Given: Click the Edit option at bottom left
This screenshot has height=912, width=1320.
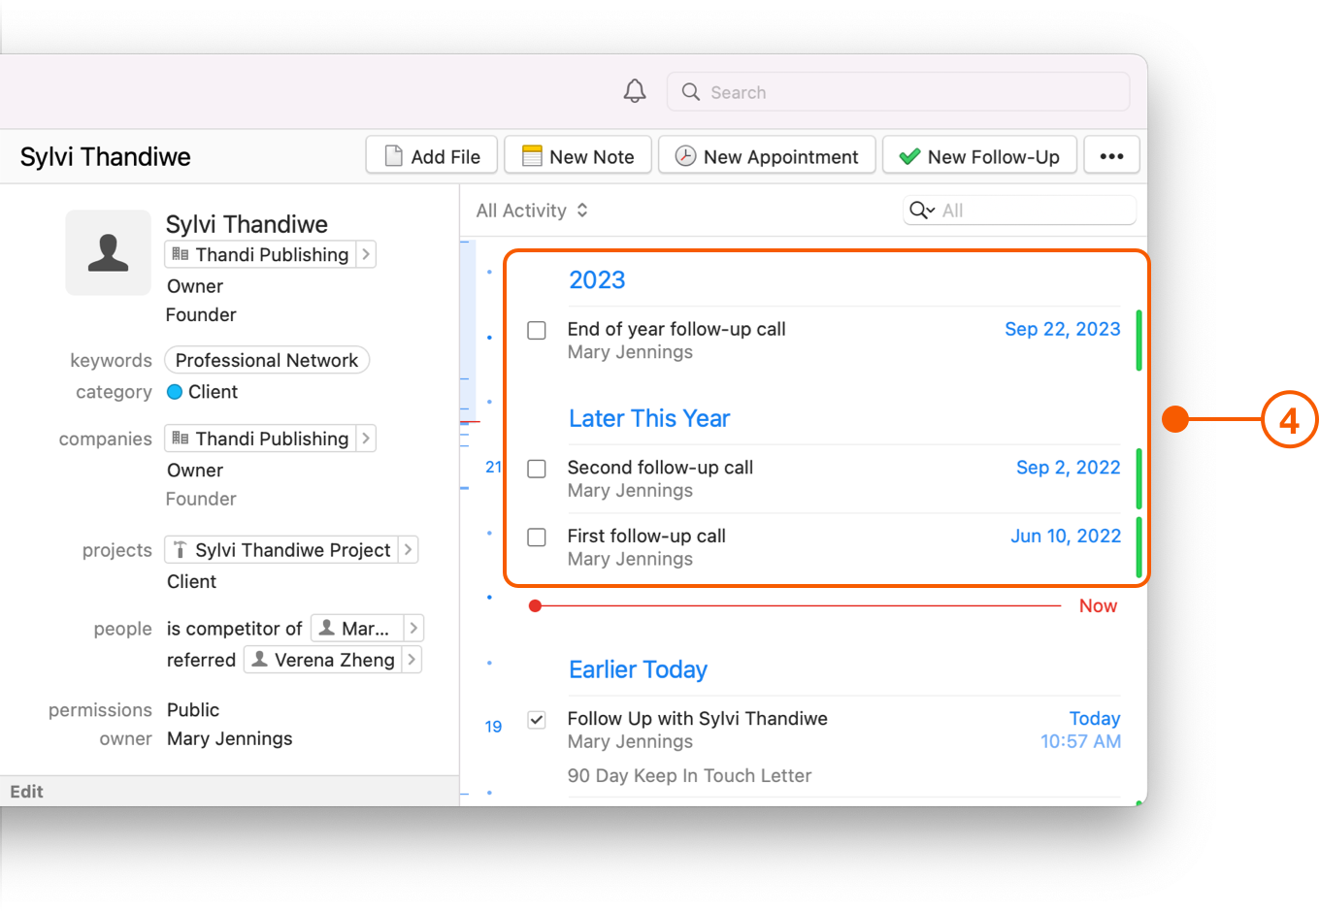Looking at the screenshot, I should point(26,791).
